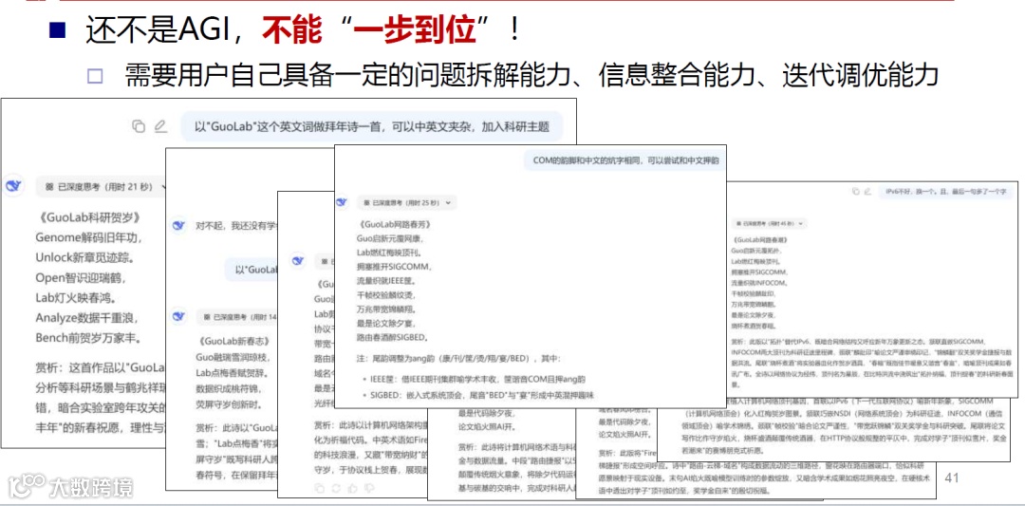
Task: Click the thumbs-down icon under the third panel's reply
Action: coord(369,488)
